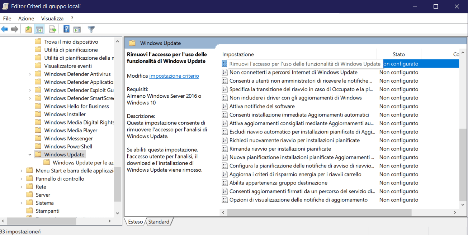Expand the Rete tree node
The height and width of the screenshot is (235, 468).
(x=22, y=187)
